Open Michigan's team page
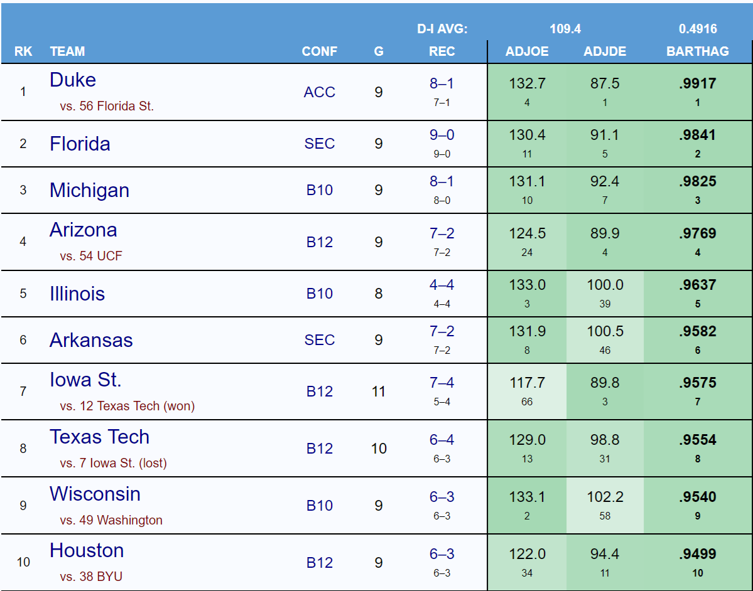Screen dimensions: 753x591 [89, 190]
